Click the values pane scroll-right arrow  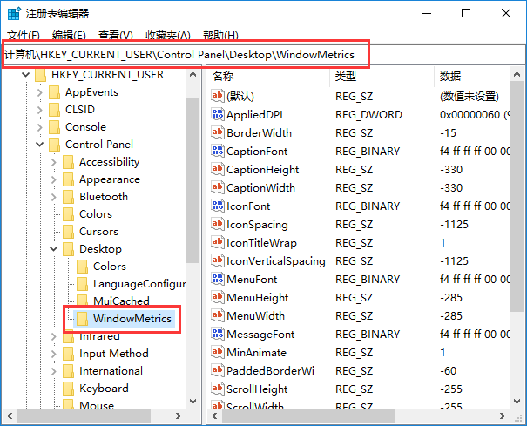coord(502,416)
